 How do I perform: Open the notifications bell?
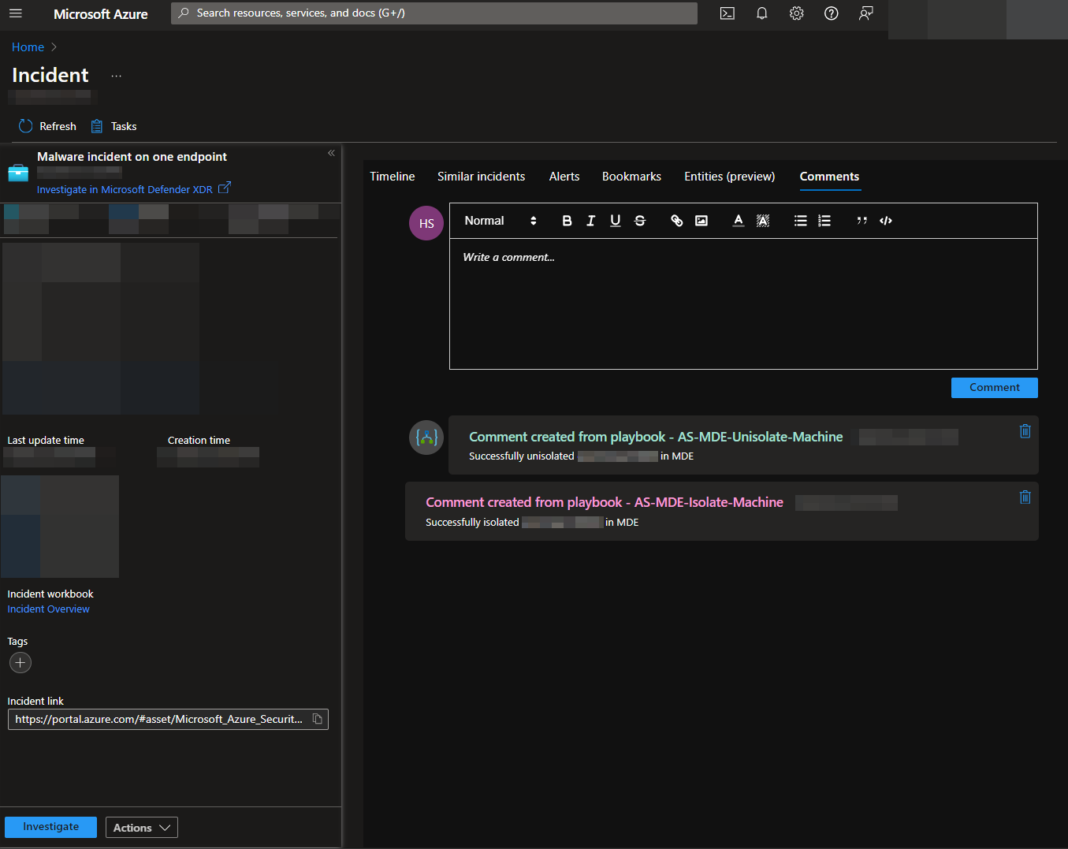[762, 13]
